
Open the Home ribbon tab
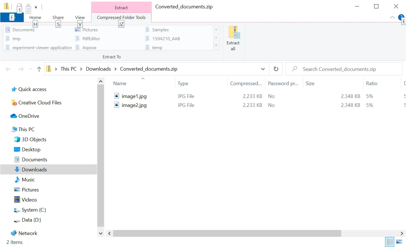pyautogui.click(x=35, y=17)
